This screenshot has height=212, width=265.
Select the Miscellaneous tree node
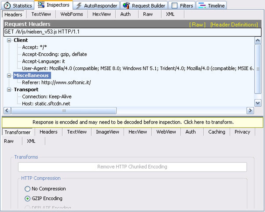tap(32, 75)
